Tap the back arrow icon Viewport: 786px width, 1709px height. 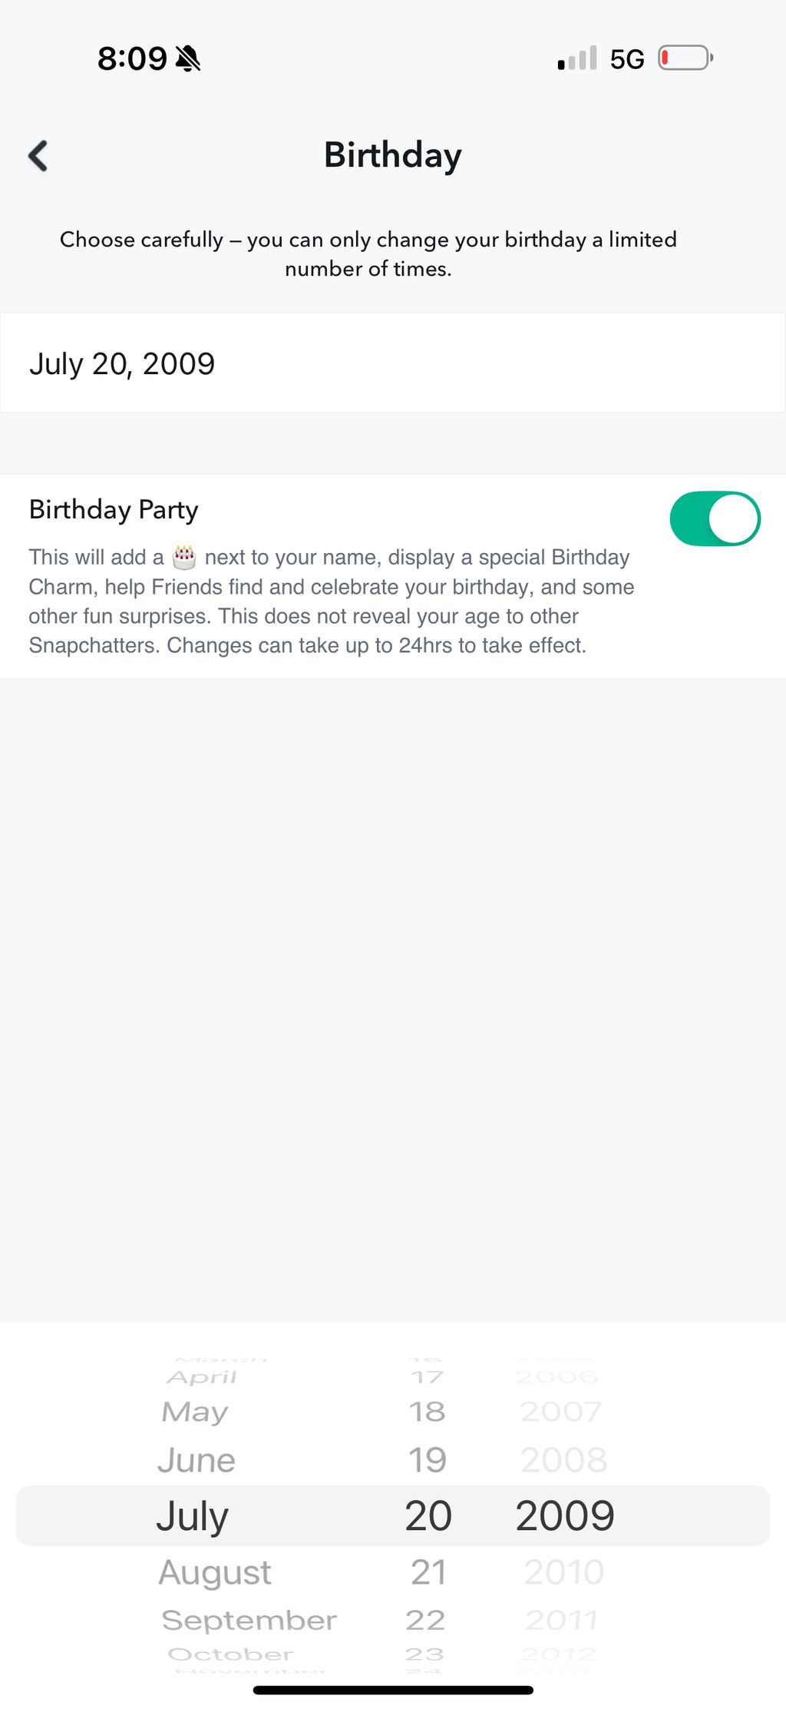pyautogui.click(x=38, y=156)
